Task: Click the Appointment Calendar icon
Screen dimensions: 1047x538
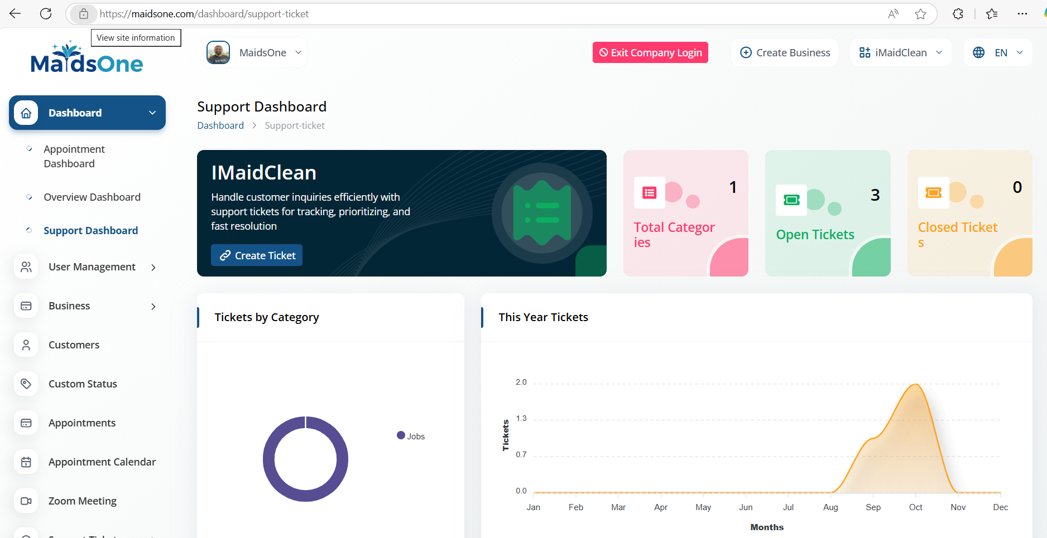Action: tap(26, 462)
